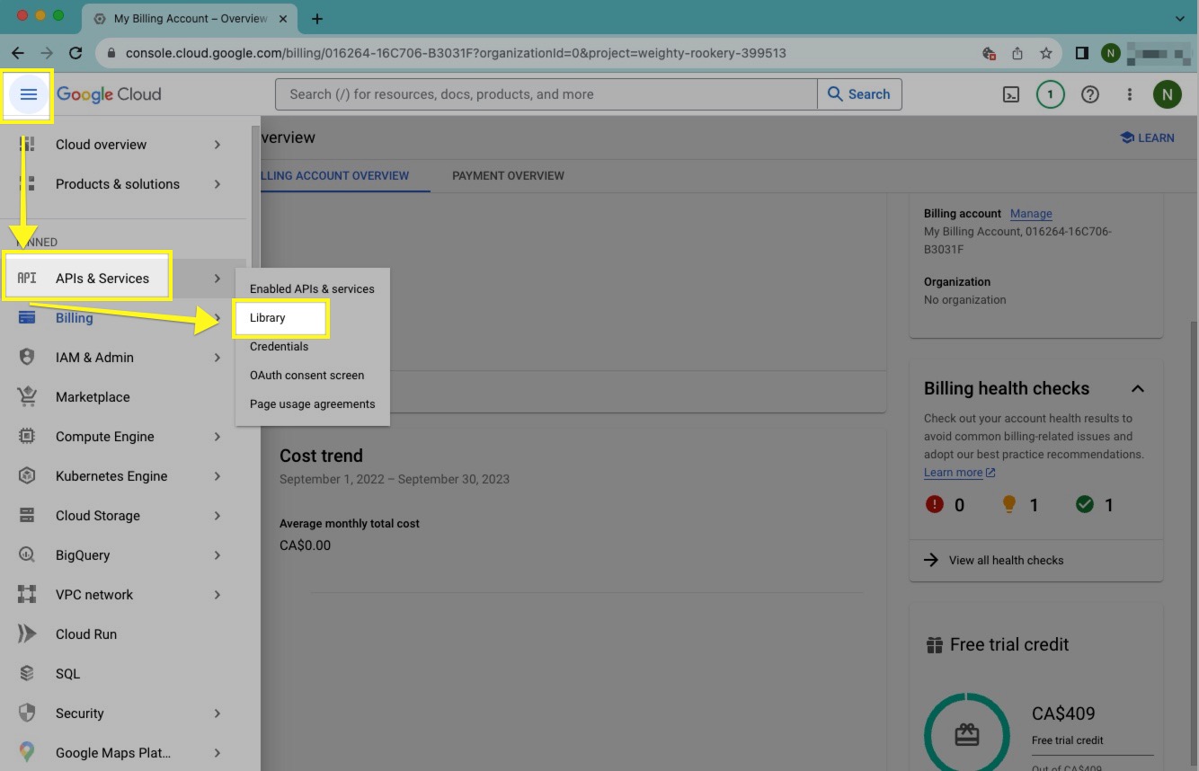Click the VPC network icon

(27, 595)
